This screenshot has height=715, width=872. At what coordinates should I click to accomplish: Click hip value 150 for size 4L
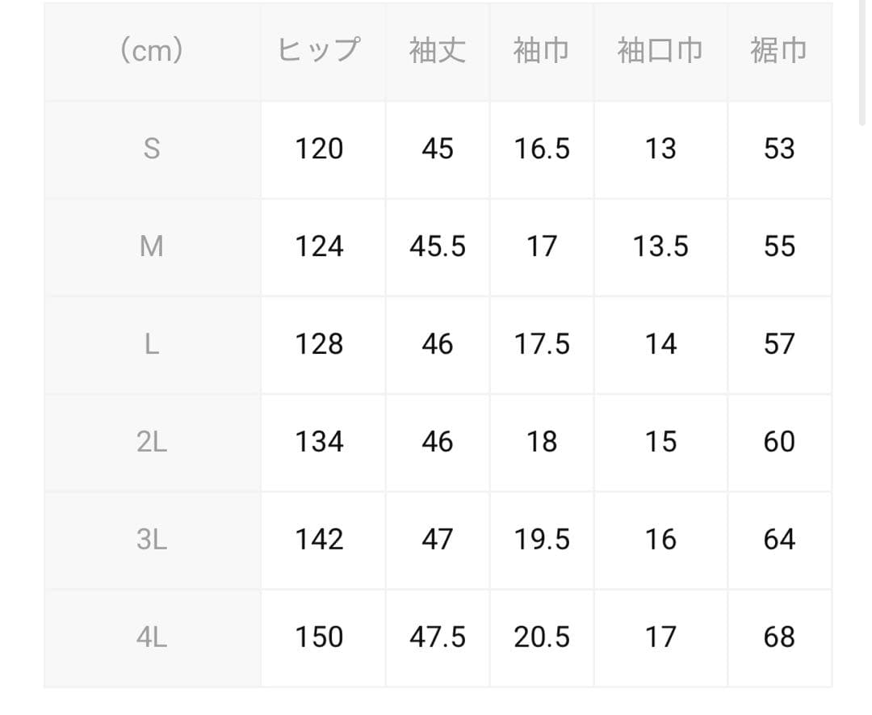coord(319,637)
